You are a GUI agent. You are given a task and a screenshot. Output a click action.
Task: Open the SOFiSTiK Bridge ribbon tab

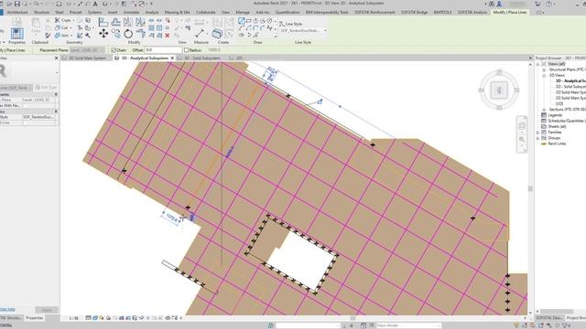pyautogui.click(x=414, y=12)
